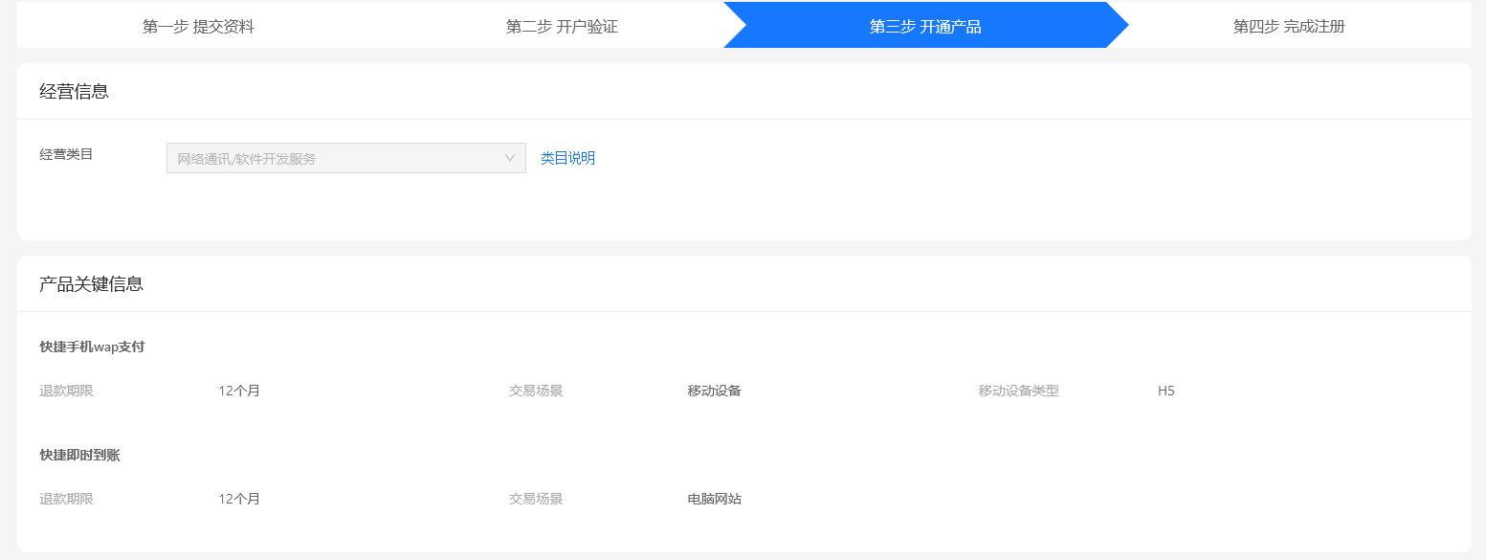Select the 快捷手机wap支付 product heading
Screen dimensions: 1486x560
[92, 347]
